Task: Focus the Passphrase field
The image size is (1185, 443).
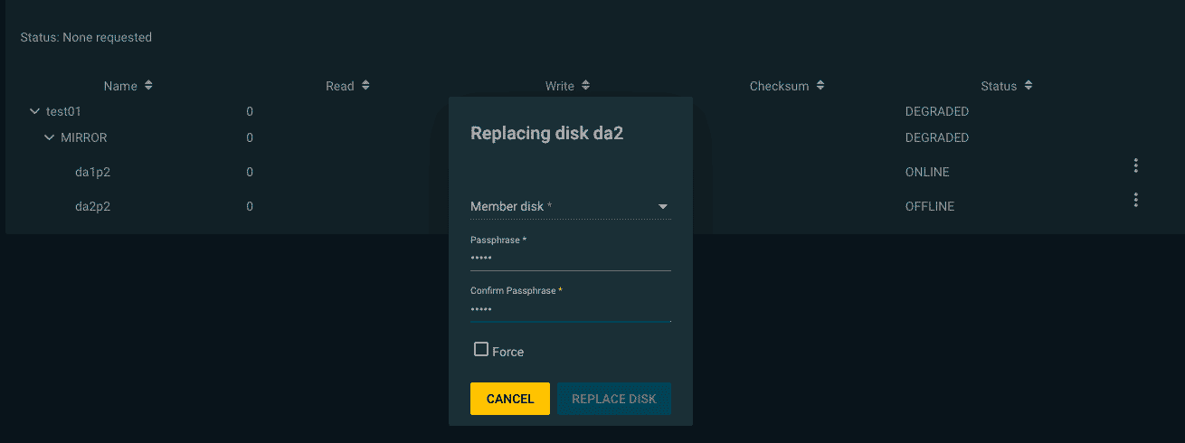Action: (x=571, y=258)
